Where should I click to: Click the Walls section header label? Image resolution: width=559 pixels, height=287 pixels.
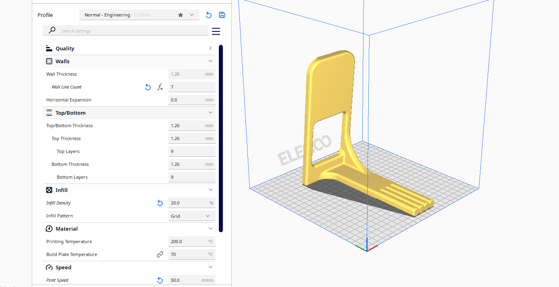click(x=62, y=61)
